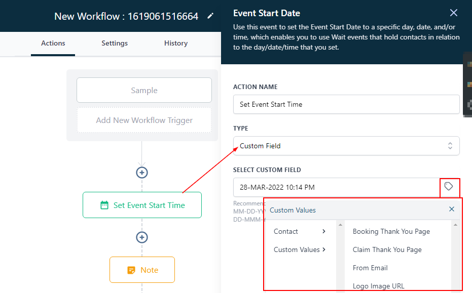This screenshot has width=472, height=293.
Task: Switch to the Settings tab
Action: (115, 44)
